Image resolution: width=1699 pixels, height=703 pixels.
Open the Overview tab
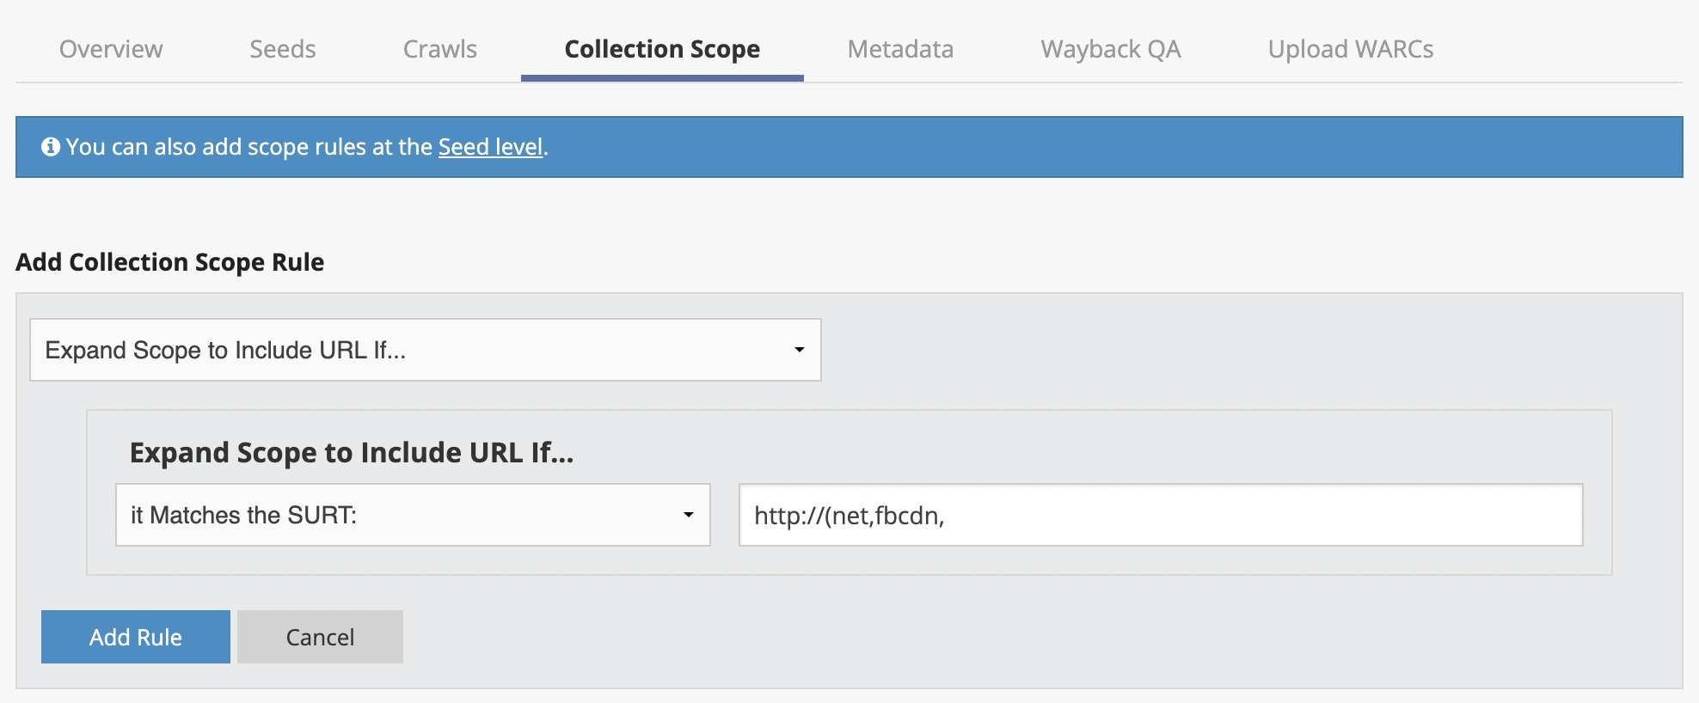point(111,49)
